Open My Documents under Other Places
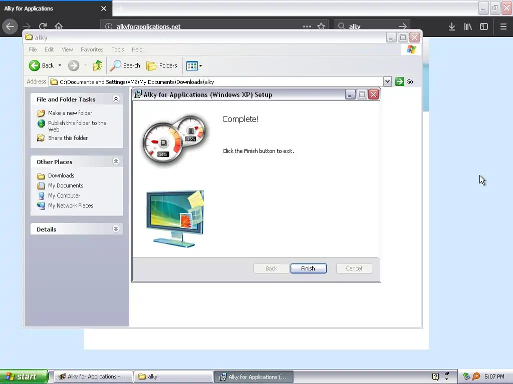 tap(66, 186)
